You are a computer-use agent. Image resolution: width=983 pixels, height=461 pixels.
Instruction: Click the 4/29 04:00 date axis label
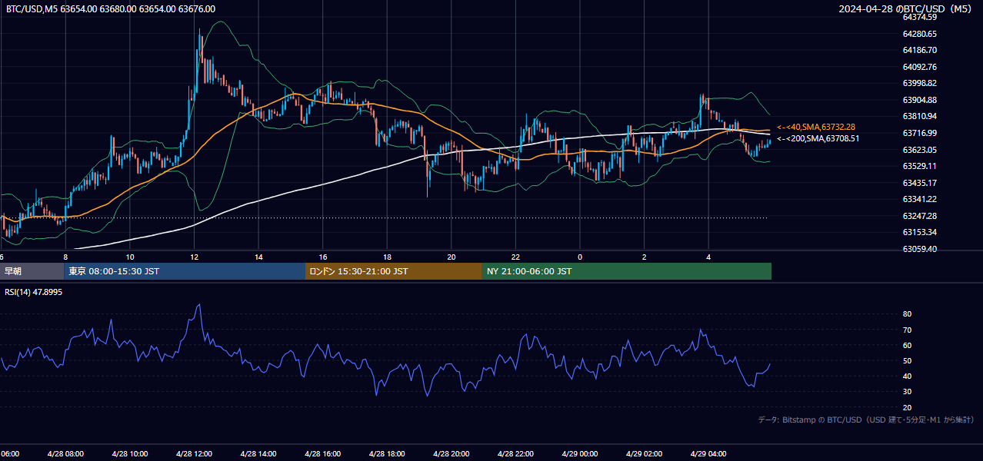pyautogui.click(x=708, y=454)
